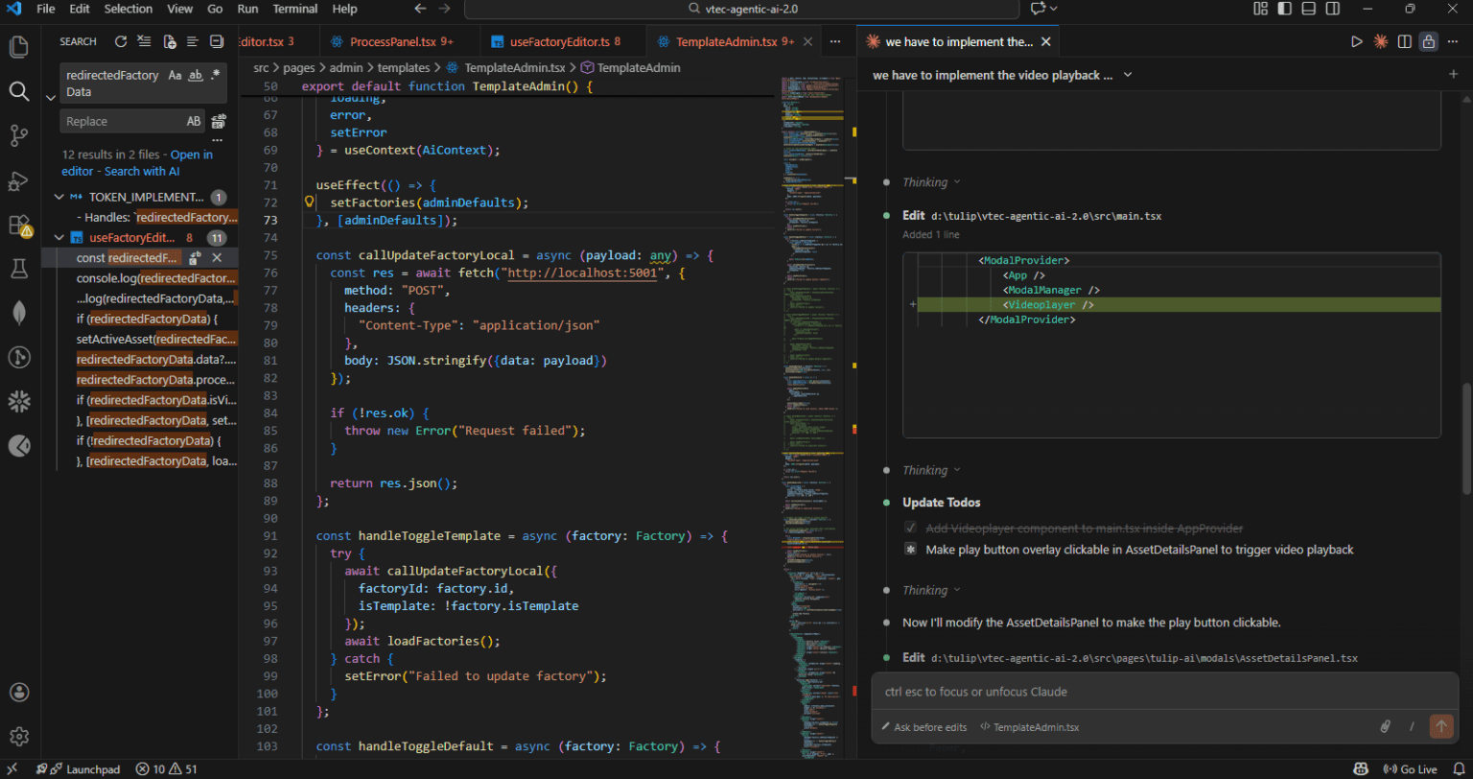Click errors and warnings count in status bar
This screenshot has height=779, width=1473.
click(166, 768)
